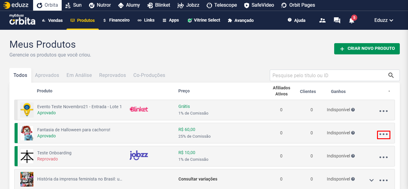The height and width of the screenshot is (189, 408).
Task: Open the options menu for História da imprensa
Action: pos(383,180)
